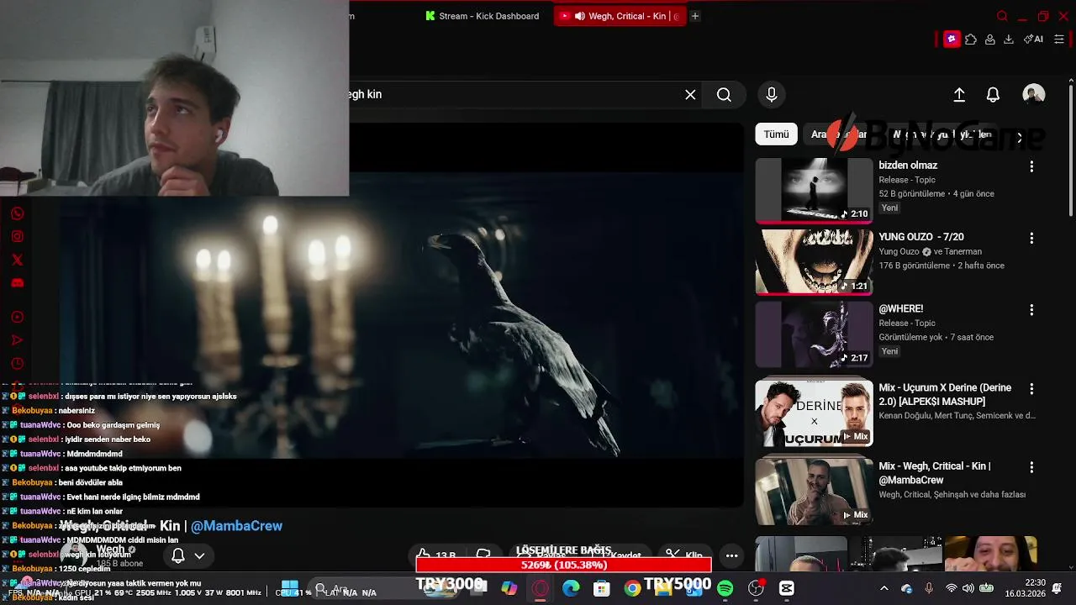Open Google Chrome from taskbar
The height and width of the screenshot is (605, 1076).
632,589
